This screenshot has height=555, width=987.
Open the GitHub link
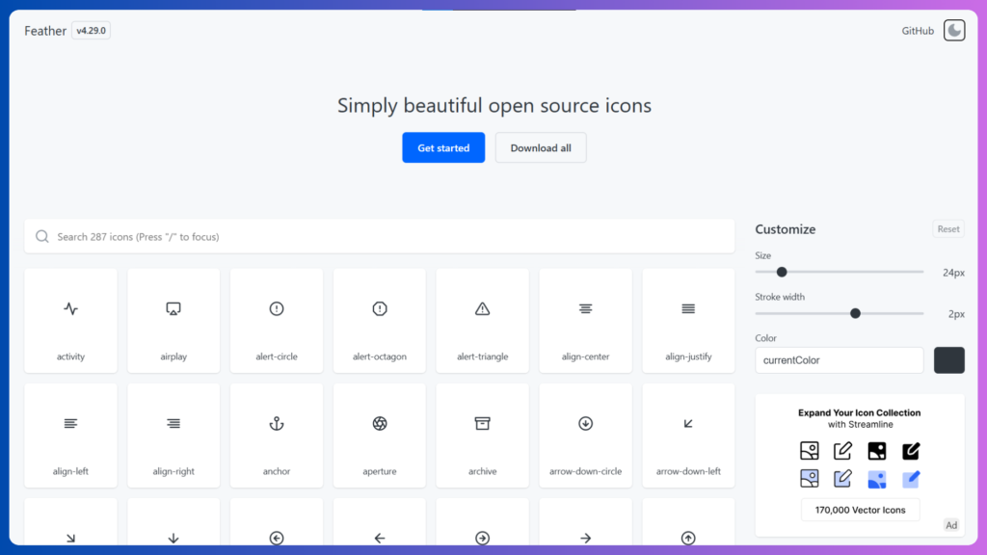(x=917, y=30)
